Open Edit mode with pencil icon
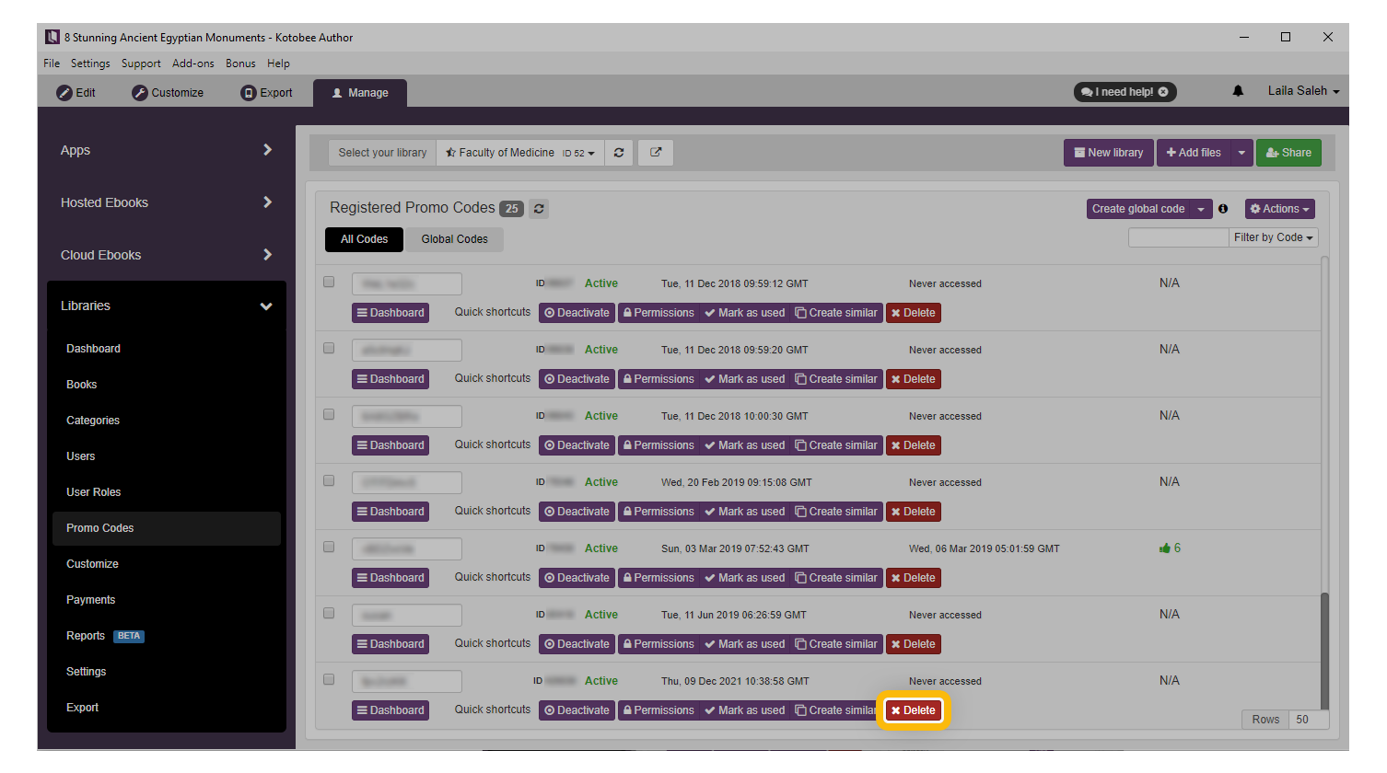The height and width of the screenshot is (773, 1387). coord(76,93)
